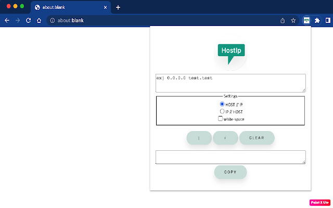333x208 pixels.
Task: Click the red macOS close window button
Action: click(9, 6)
